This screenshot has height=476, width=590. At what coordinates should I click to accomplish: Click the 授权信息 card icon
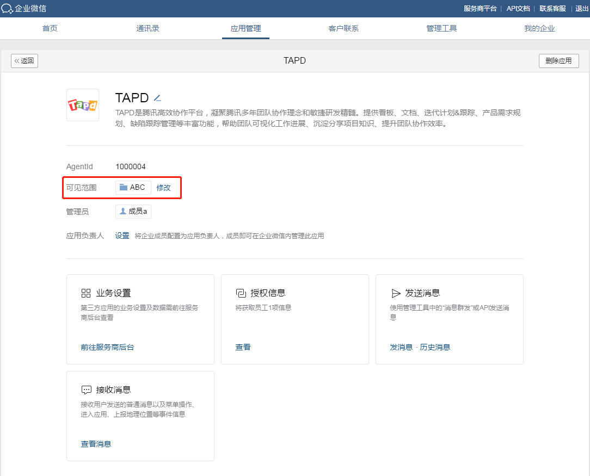tap(241, 293)
